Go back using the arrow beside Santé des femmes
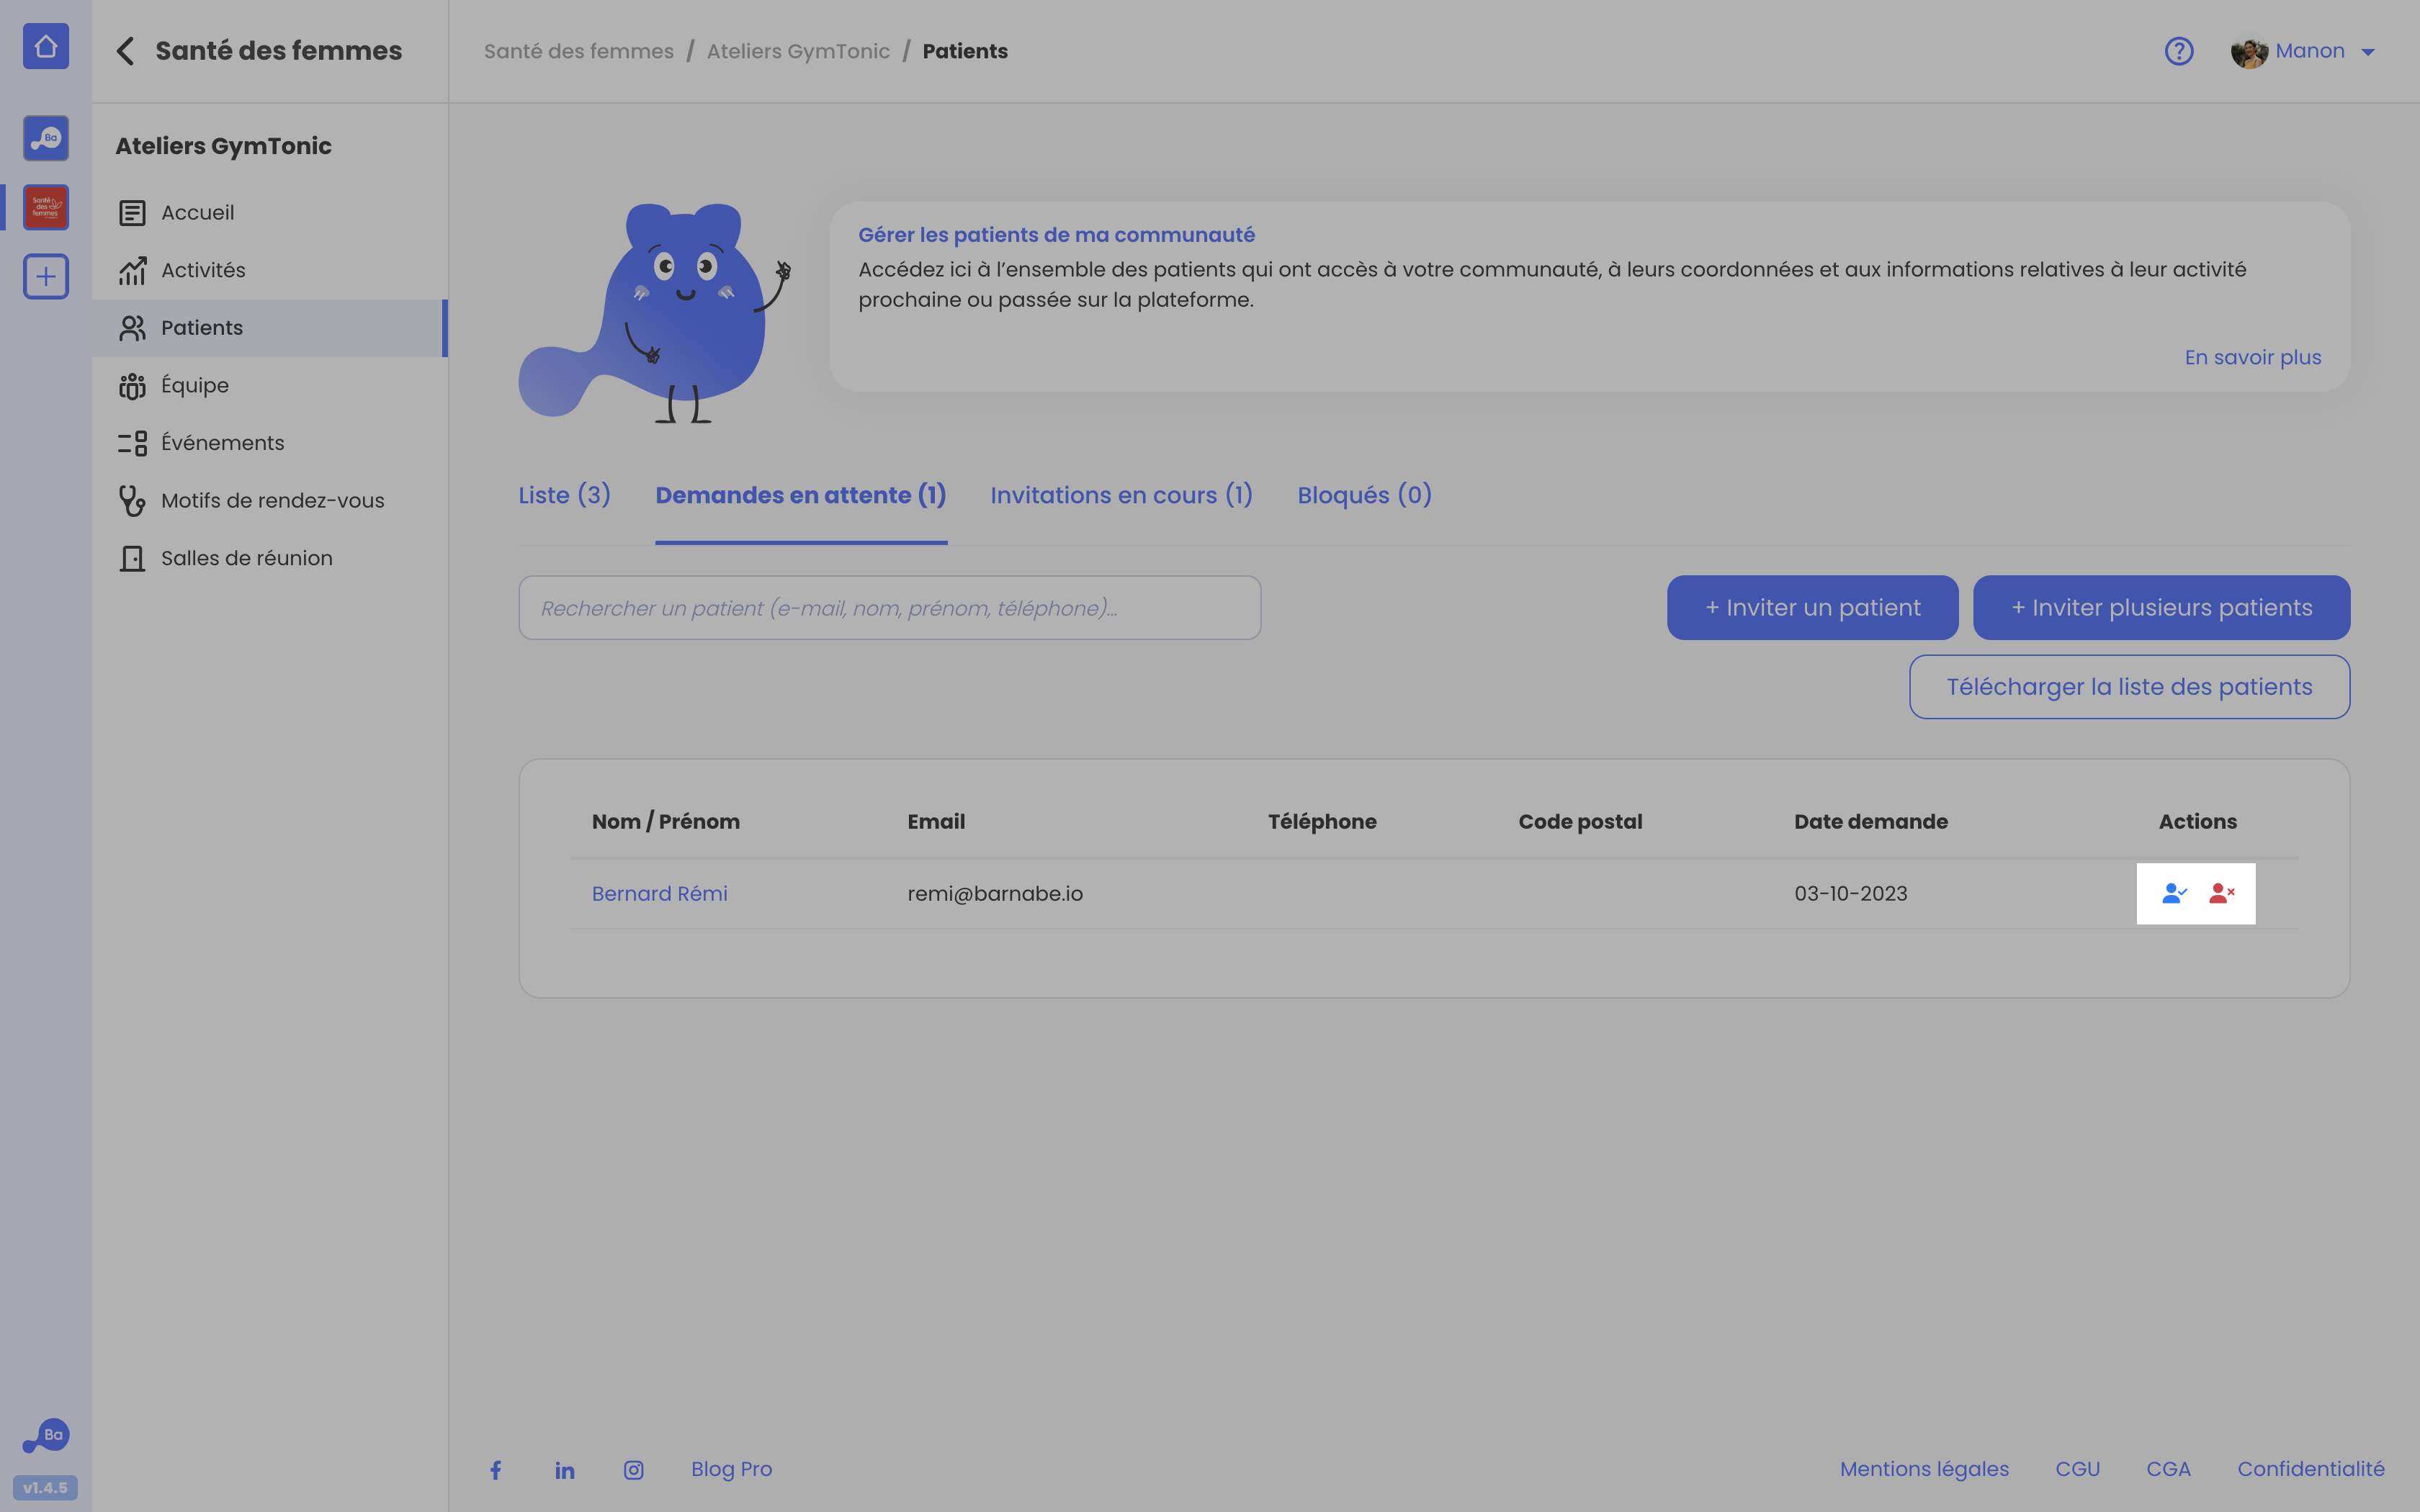2420x1512 pixels. (x=125, y=51)
